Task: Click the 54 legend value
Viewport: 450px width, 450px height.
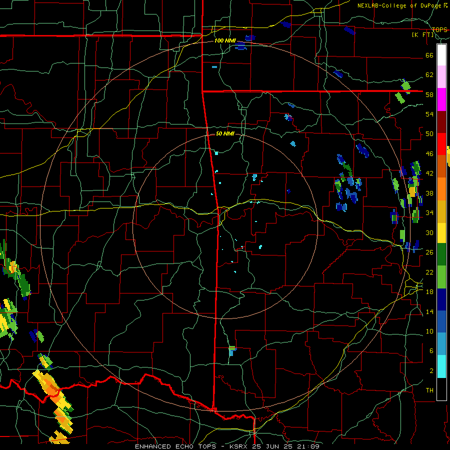Action: coord(429,114)
